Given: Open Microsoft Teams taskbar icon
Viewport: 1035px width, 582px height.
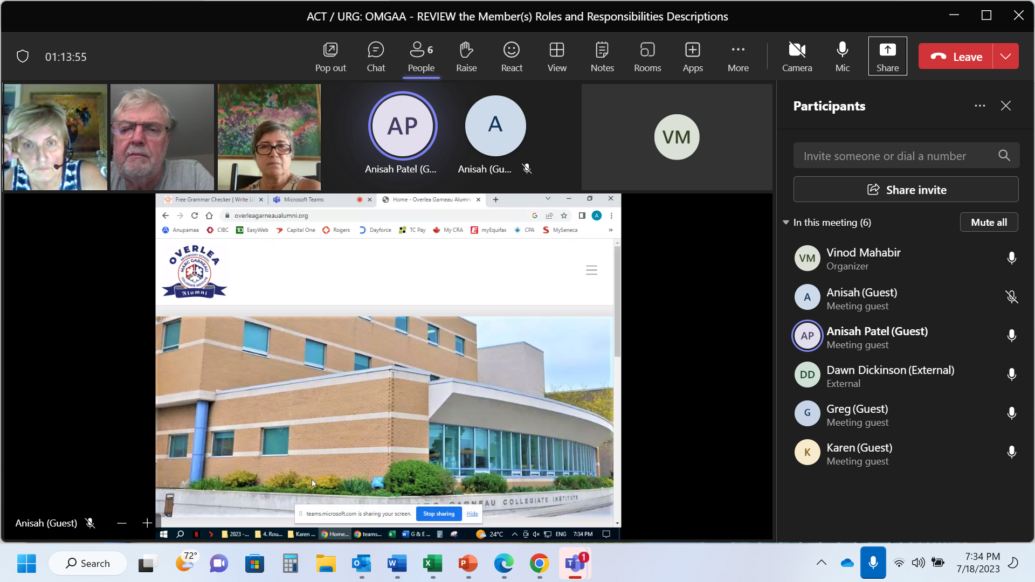Looking at the screenshot, I should [x=575, y=563].
